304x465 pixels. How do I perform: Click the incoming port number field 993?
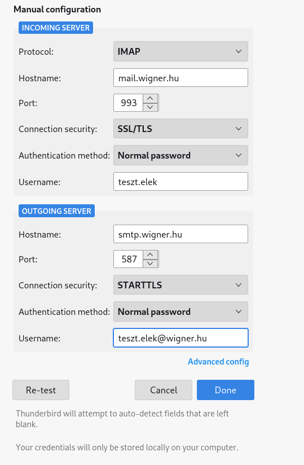tap(128, 103)
